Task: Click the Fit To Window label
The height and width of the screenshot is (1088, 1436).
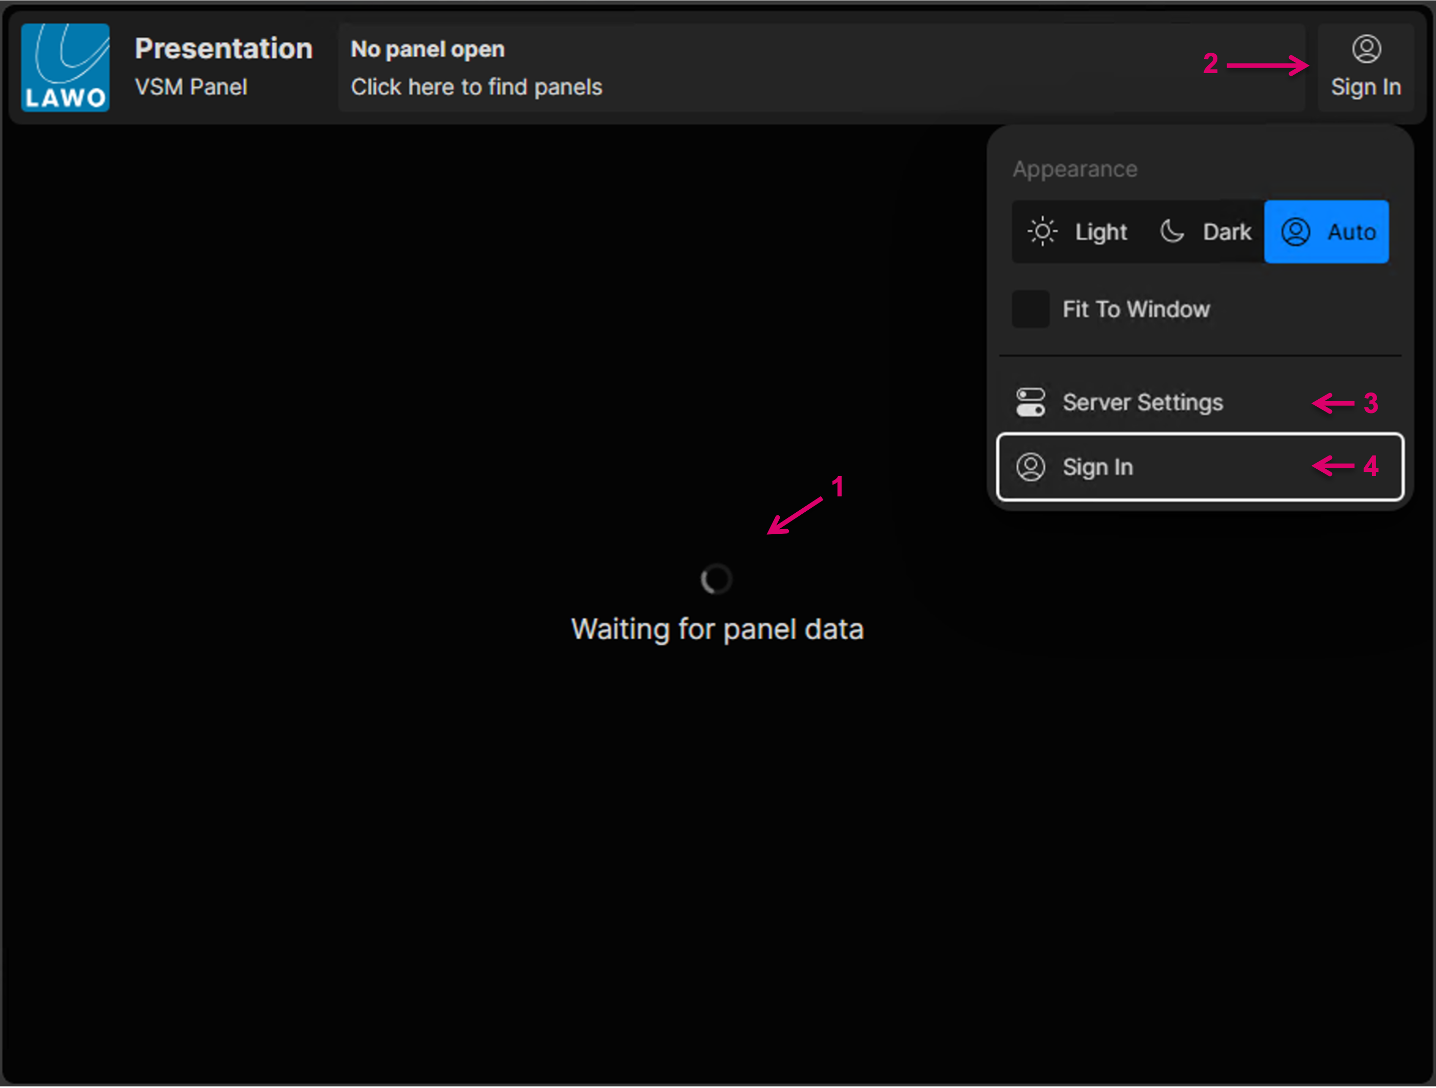Action: (x=1135, y=309)
